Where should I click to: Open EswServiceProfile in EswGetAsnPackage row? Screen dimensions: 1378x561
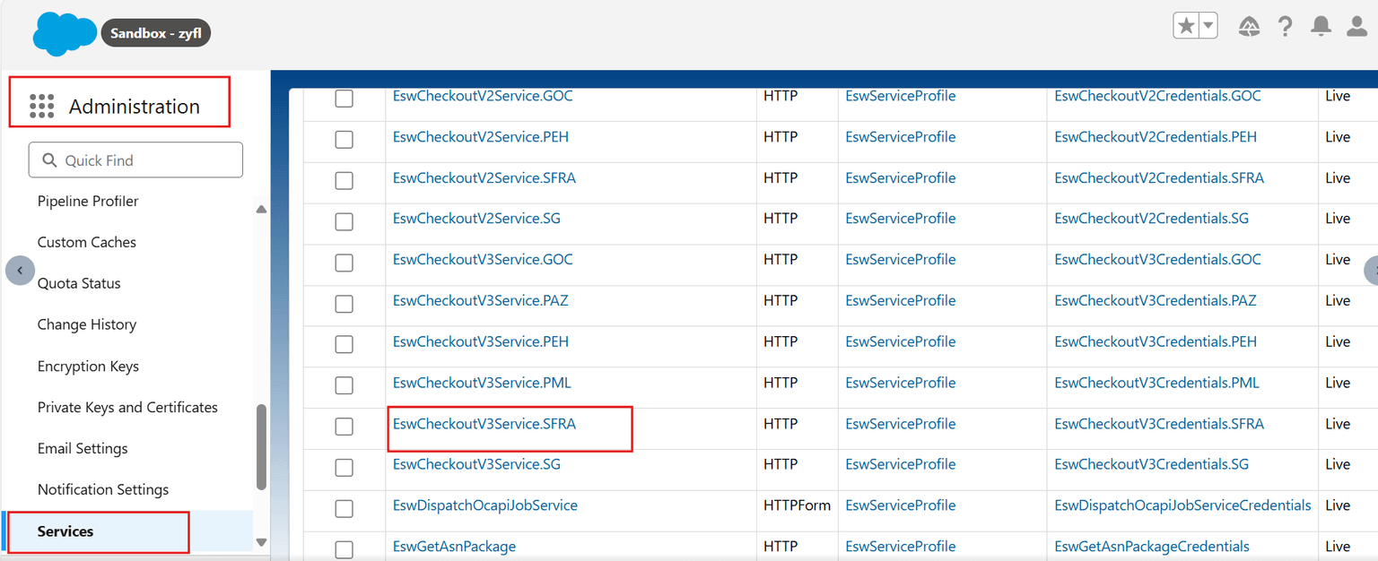(901, 547)
